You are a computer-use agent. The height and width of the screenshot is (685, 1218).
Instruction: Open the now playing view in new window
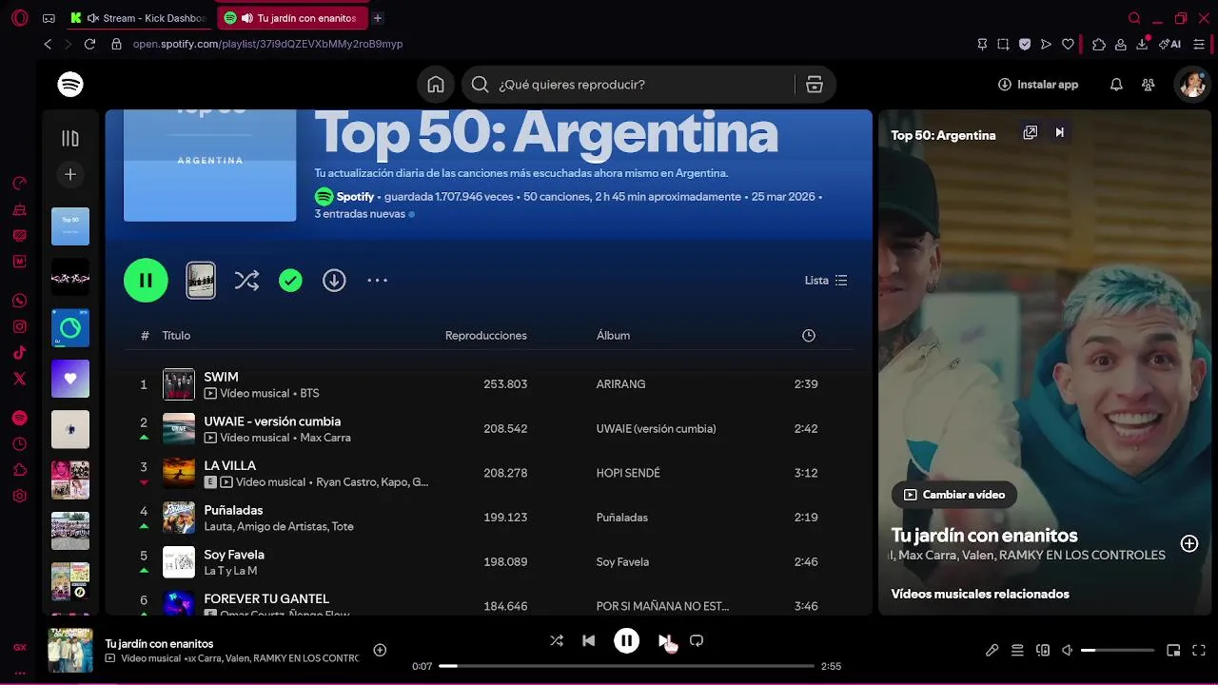1030,132
